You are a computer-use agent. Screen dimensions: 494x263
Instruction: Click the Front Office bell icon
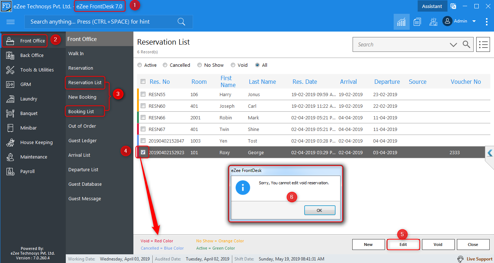click(x=10, y=41)
